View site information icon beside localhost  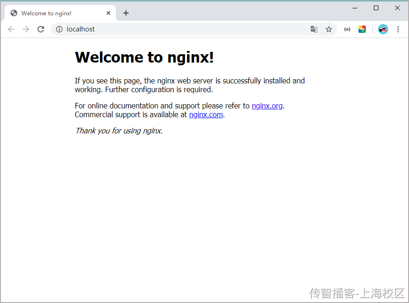click(x=59, y=29)
